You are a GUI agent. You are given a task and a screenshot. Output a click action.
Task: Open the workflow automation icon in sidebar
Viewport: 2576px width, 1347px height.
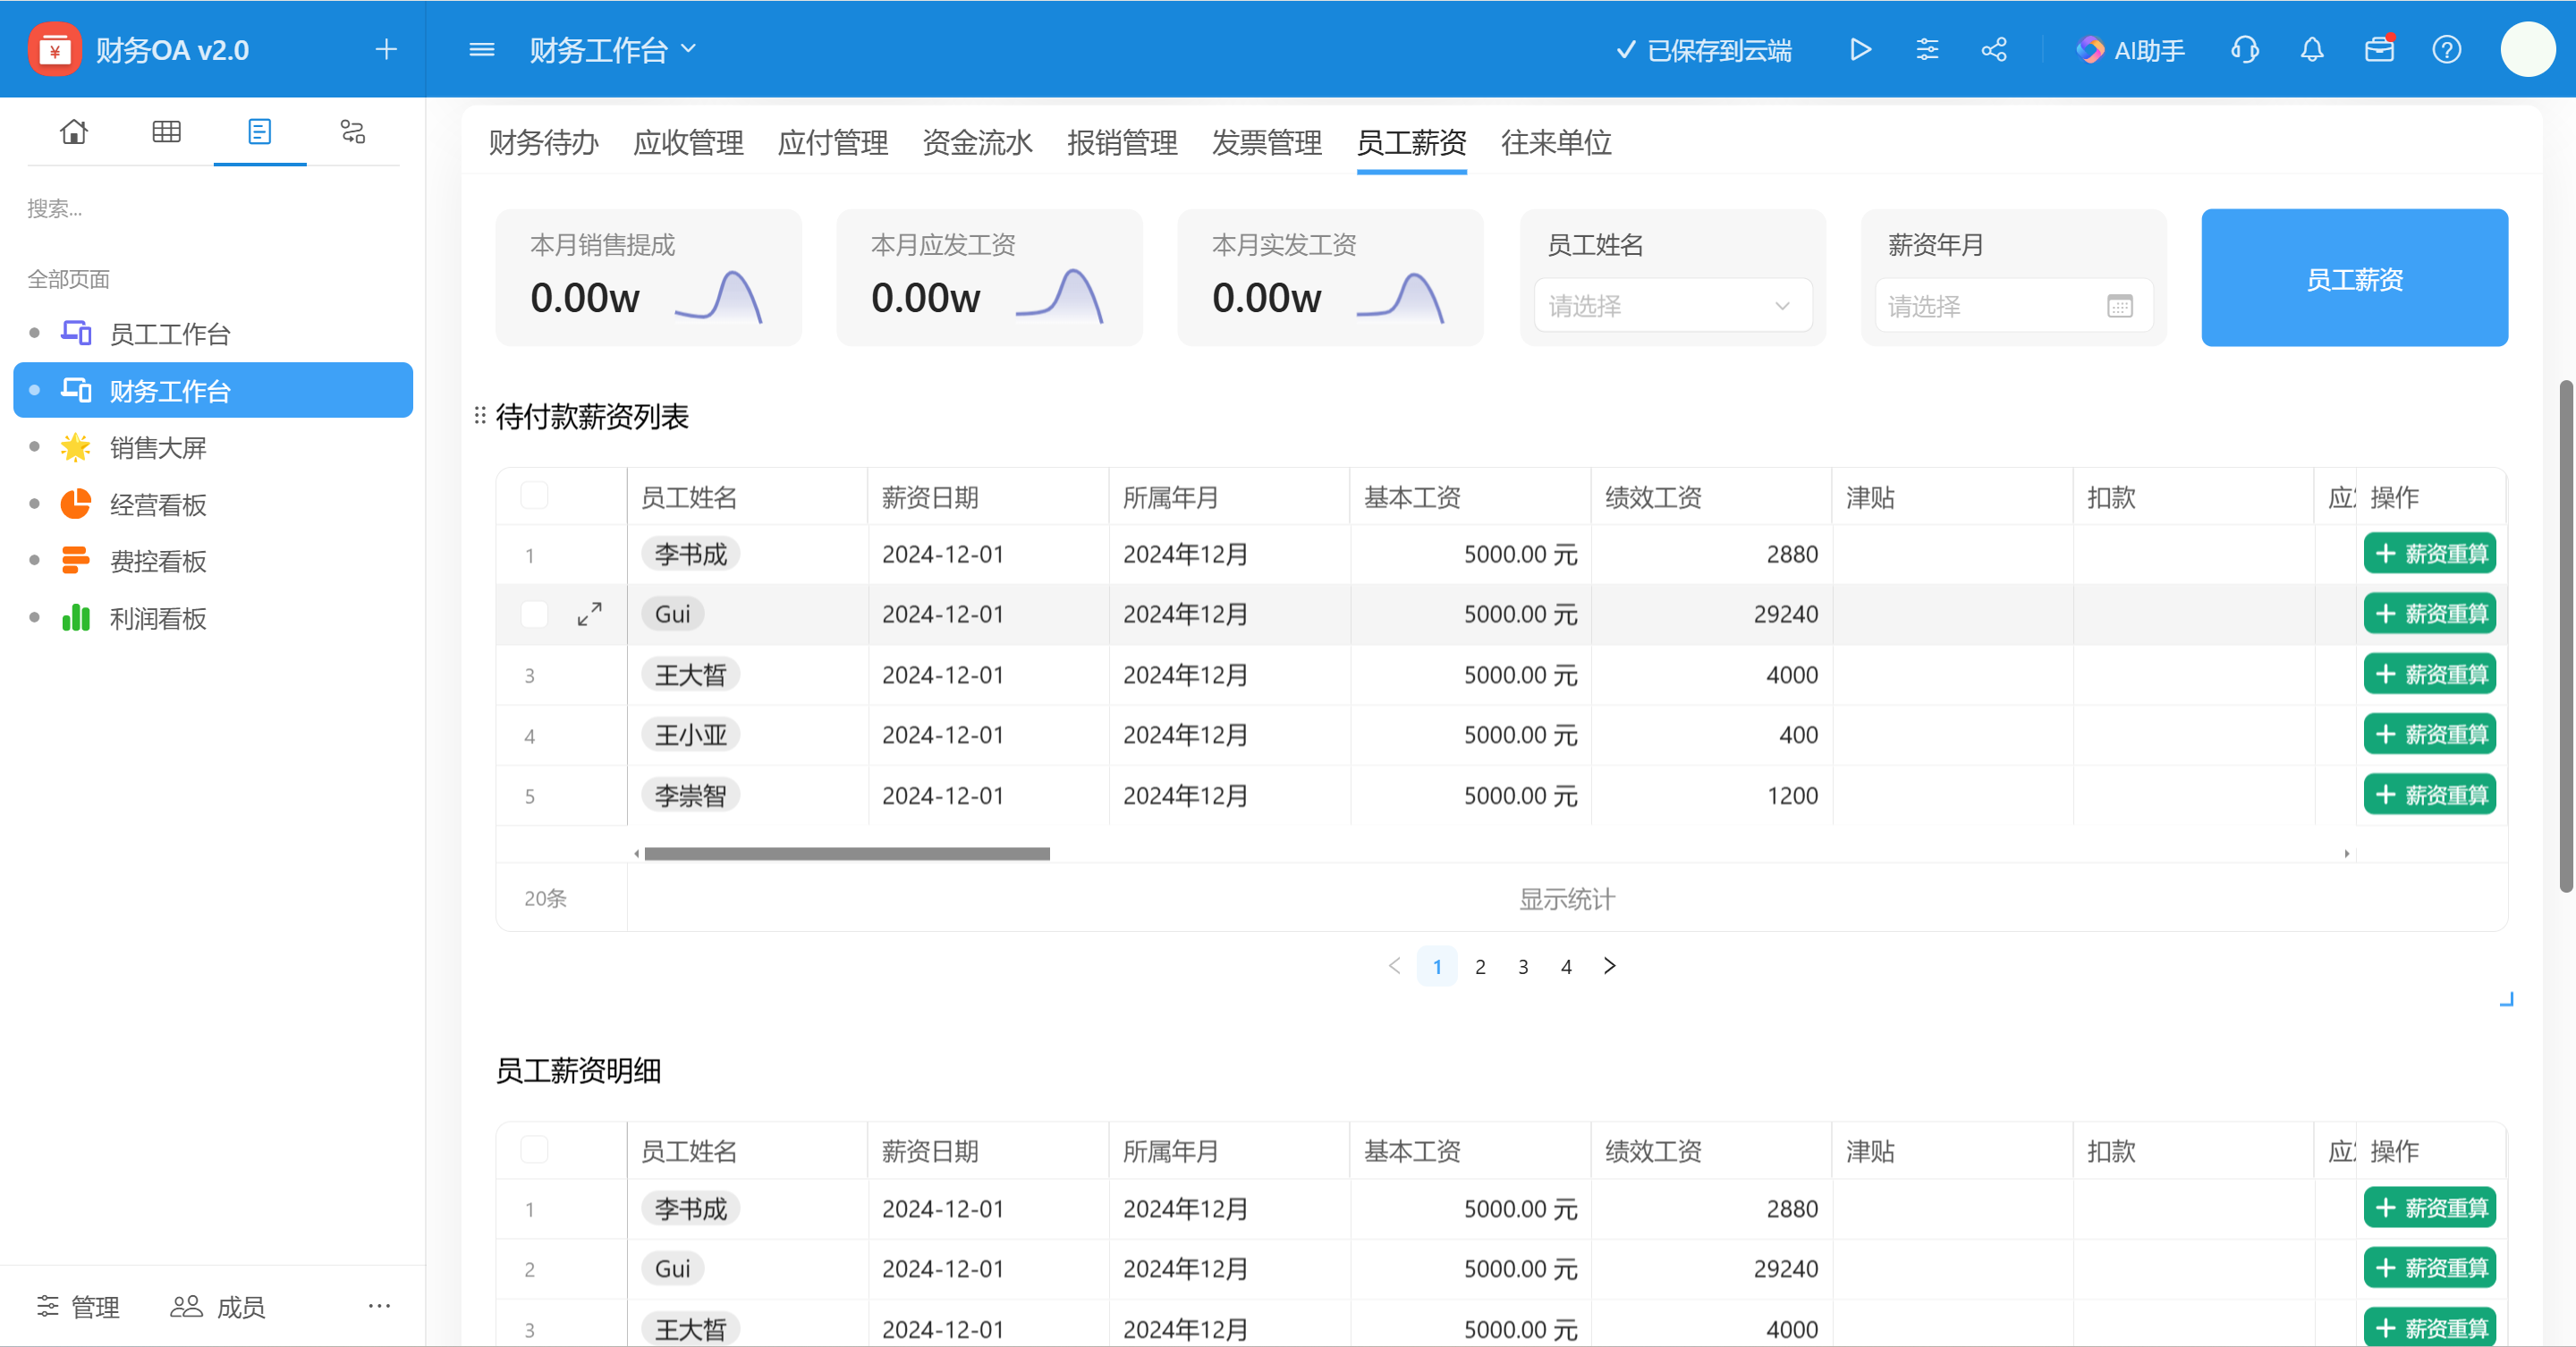click(x=352, y=131)
